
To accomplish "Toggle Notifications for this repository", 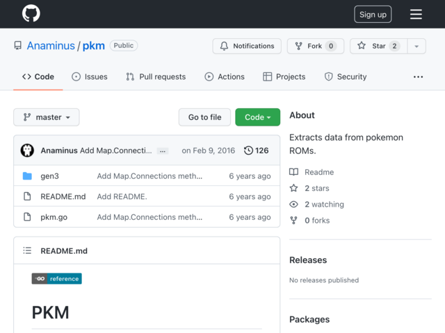I will click(247, 46).
